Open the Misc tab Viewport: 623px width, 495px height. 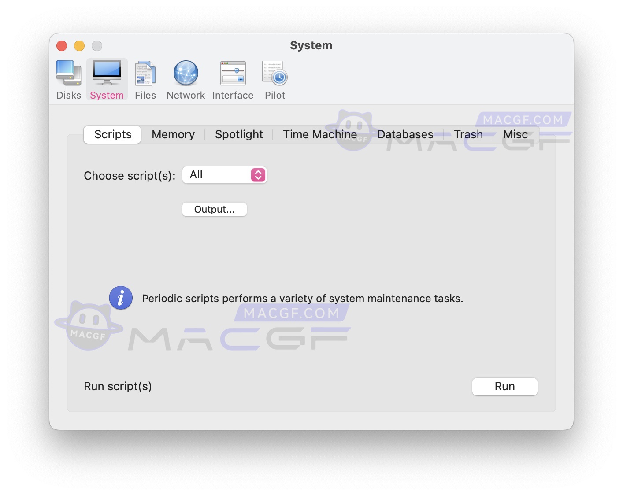pyautogui.click(x=515, y=134)
